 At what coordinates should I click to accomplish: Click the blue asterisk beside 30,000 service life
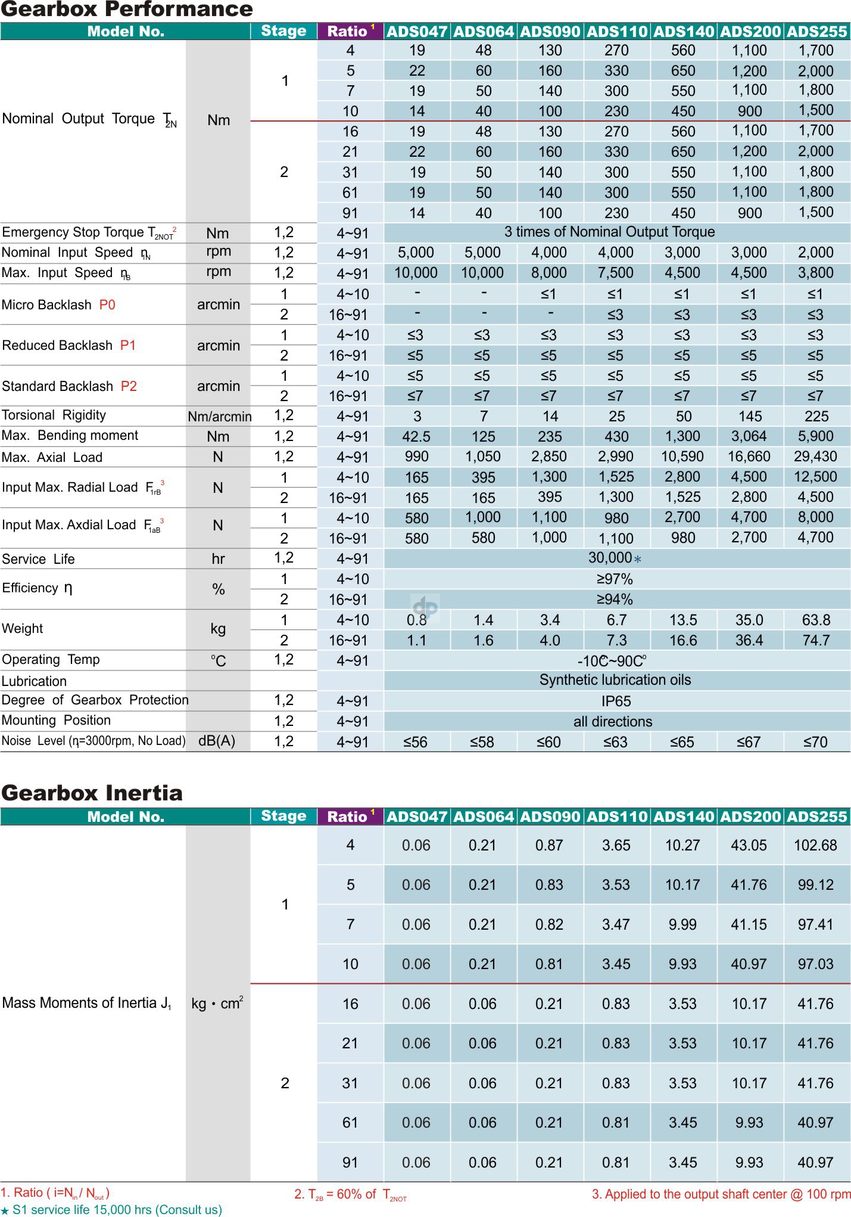click(x=638, y=559)
